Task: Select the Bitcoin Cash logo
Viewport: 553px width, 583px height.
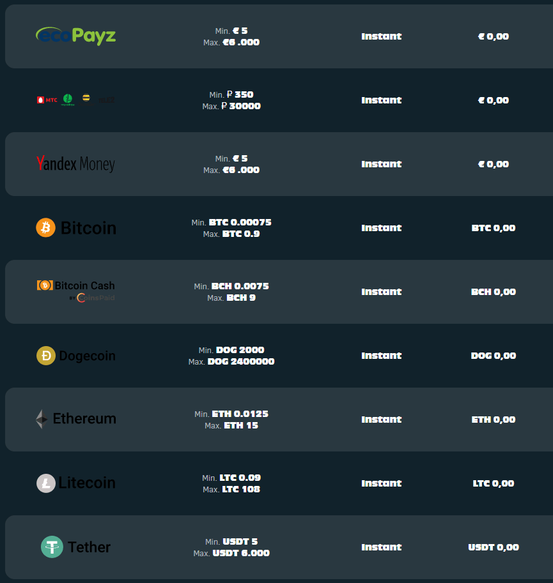Action: [x=76, y=285]
